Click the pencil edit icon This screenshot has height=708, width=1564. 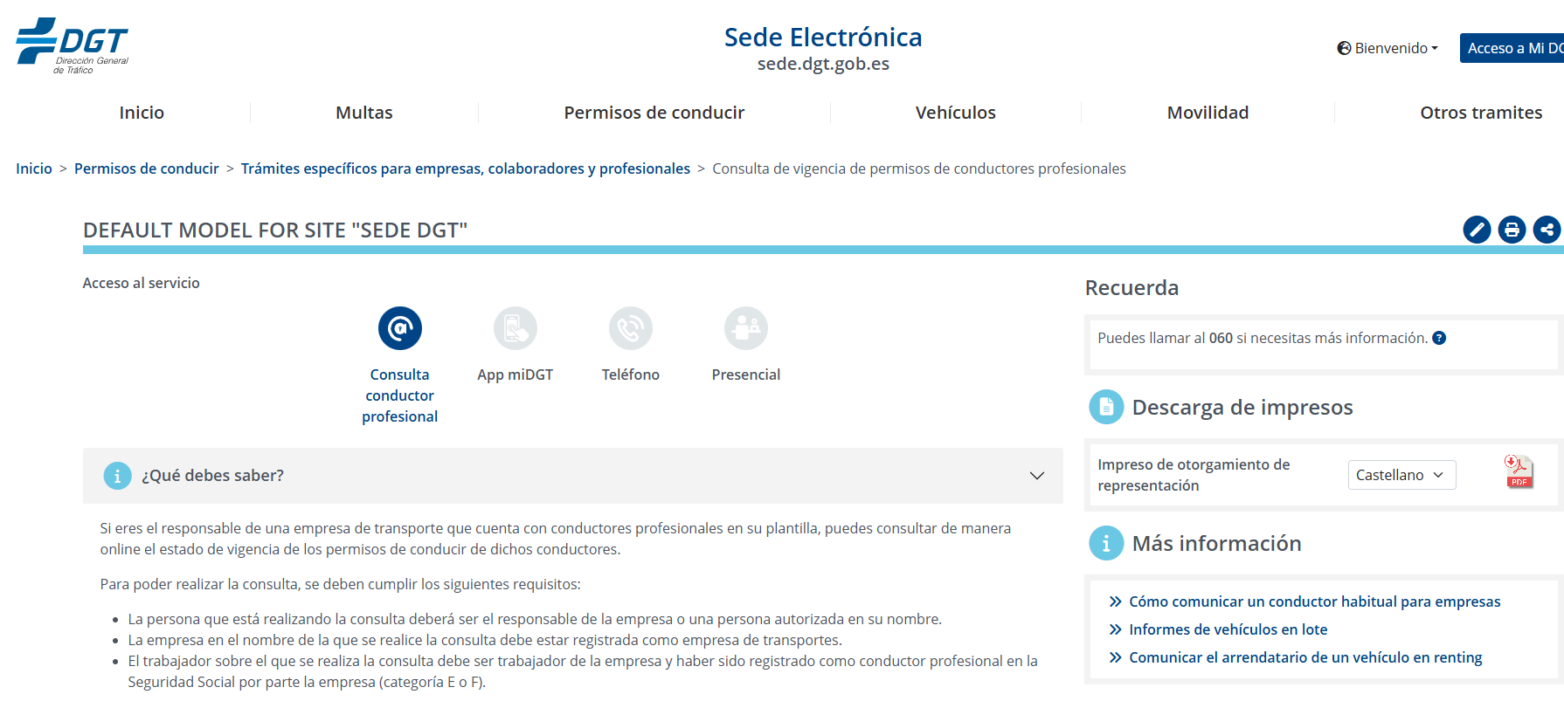pos(1477,230)
